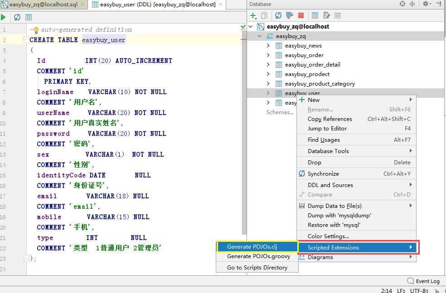Choose Generate POJOs.clj
Viewport: 446px width, 293px height.
(257, 247)
